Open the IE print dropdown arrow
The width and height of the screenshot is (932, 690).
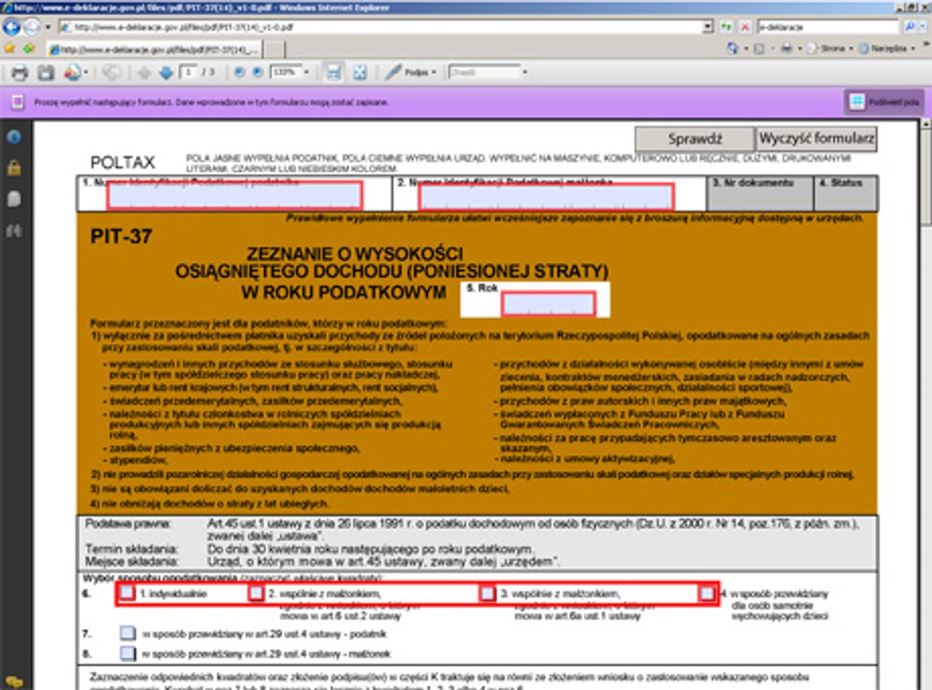click(798, 48)
